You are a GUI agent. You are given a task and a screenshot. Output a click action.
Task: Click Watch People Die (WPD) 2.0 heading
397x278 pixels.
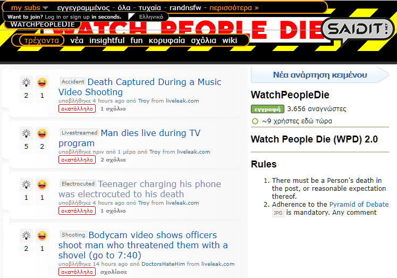(314, 139)
